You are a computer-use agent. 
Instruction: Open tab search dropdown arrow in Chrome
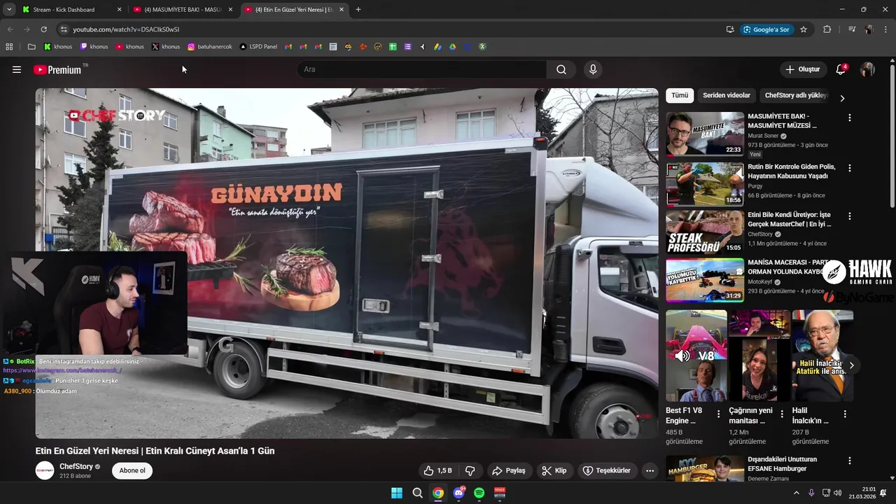point(9,9)
